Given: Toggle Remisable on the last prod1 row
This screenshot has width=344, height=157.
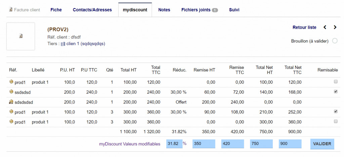Looking at the screenshot, I should tap(335, 122).
